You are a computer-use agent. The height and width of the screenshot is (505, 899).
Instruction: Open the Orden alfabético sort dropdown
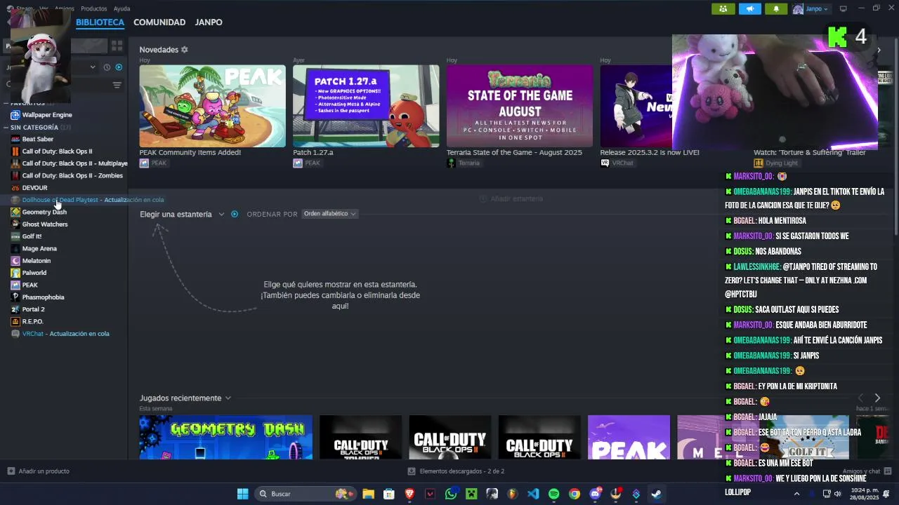pyautogui.click(x=329, y=214)
